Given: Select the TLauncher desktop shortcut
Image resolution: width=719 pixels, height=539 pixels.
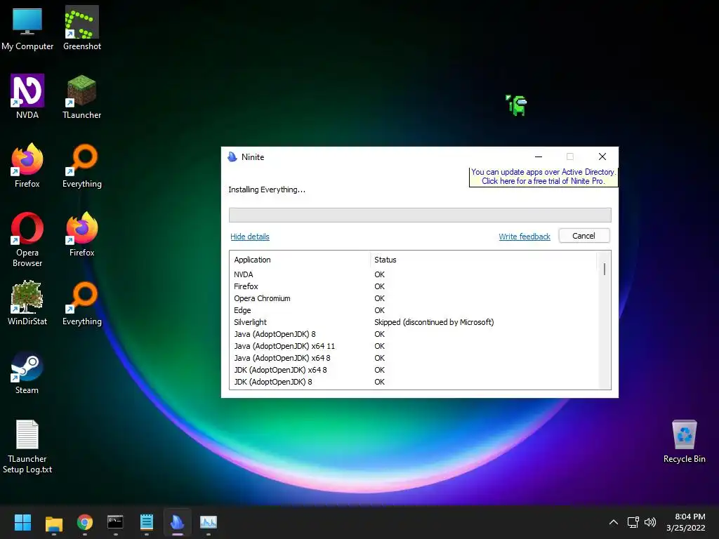Looking at the screenshot, I should [82, 97].
